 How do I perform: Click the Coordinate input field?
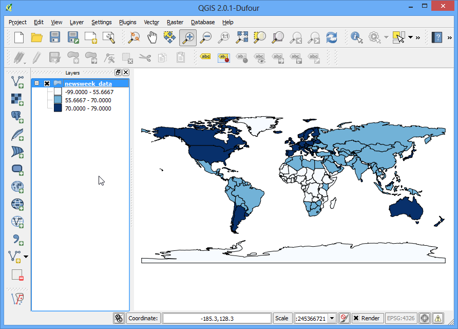tap(217, 319)
